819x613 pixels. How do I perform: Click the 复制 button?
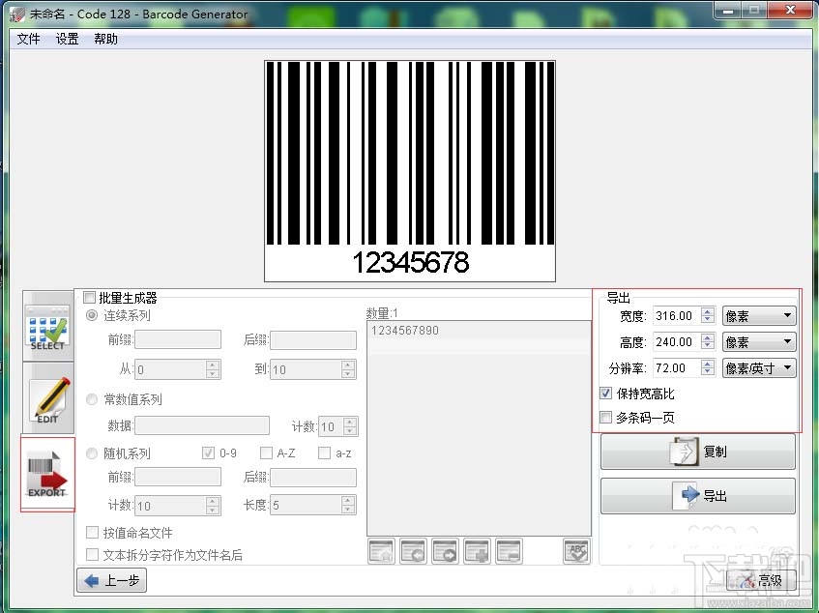click(x=697, y=452)
